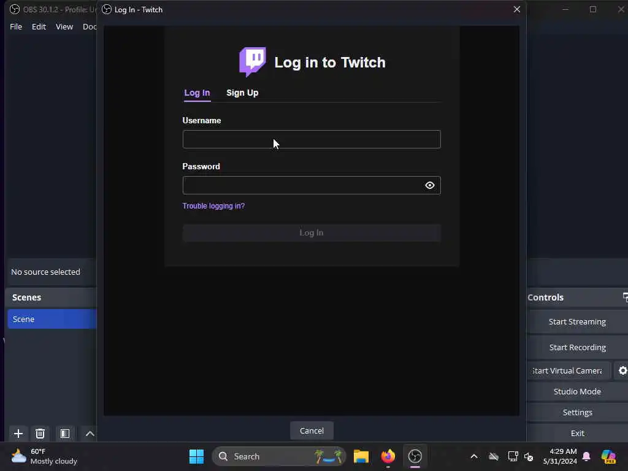
Task: Click the 'No source selected' text
Action: (x=45, y=272)
